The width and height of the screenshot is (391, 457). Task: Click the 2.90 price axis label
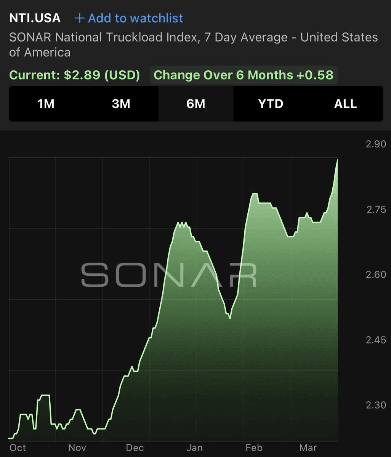376,144
